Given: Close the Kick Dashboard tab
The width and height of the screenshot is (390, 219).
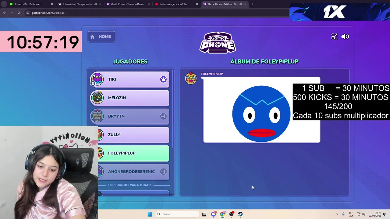Looking at the screenshot, I should (x=52, y=4).
